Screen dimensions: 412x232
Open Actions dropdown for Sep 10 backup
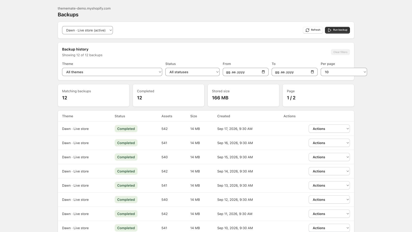click(x=329, y=228)
